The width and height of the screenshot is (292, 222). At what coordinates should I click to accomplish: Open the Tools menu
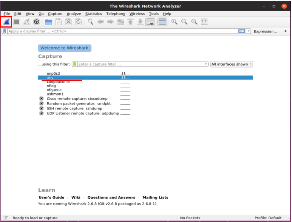(x=154, y=14)
